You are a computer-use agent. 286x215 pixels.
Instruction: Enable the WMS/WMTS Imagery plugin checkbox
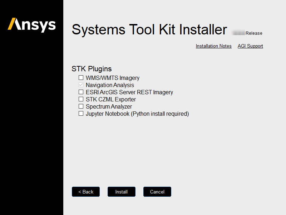81,78
